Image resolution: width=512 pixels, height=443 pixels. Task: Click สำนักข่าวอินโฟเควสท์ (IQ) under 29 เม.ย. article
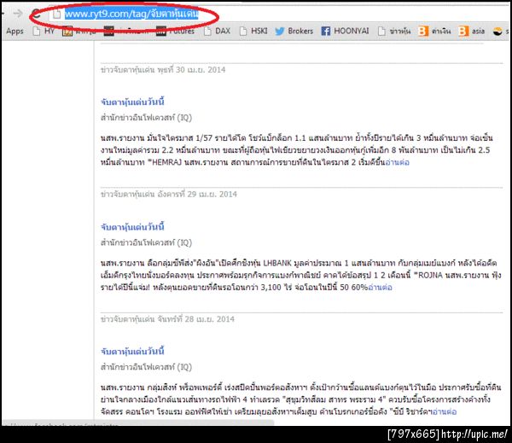(146, 242)
